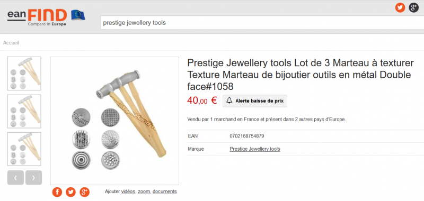Show the previous thumbnail with left arrow
Image resolution: width=424 pixels, height=201 pixels.
click(x=15, y=178)
